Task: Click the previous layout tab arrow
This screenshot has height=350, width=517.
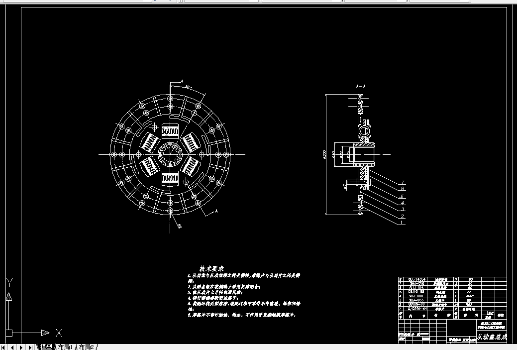Action: pos(12,348)
